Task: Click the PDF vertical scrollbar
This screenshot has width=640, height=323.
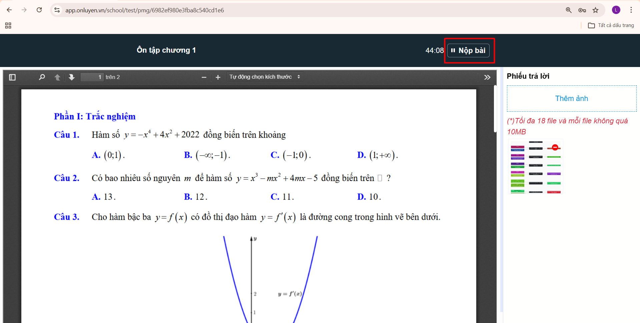Action: click(x=495, y=109)
